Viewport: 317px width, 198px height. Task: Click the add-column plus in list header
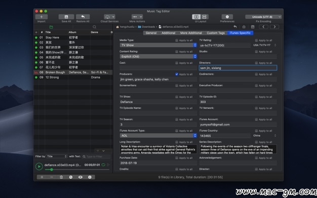(x=36, y=32)
